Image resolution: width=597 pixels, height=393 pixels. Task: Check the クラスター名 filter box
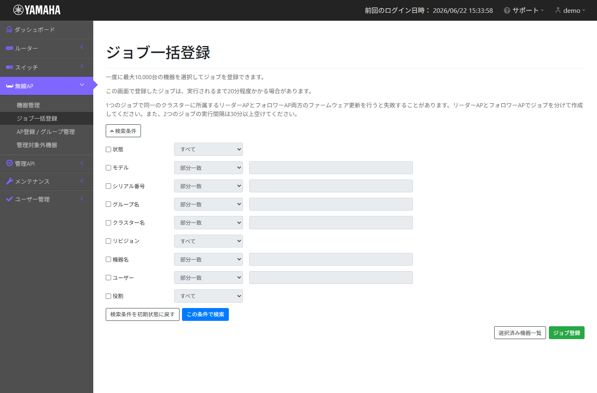click(x=108, y=223)
